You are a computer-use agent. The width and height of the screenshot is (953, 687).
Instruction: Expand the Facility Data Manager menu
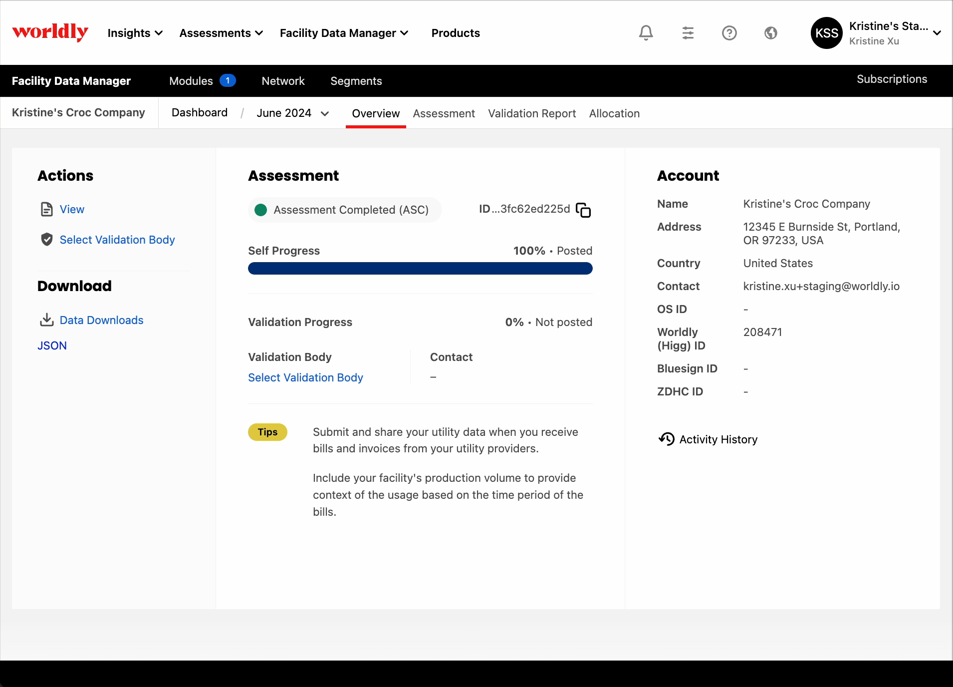(x=344, y=33)
